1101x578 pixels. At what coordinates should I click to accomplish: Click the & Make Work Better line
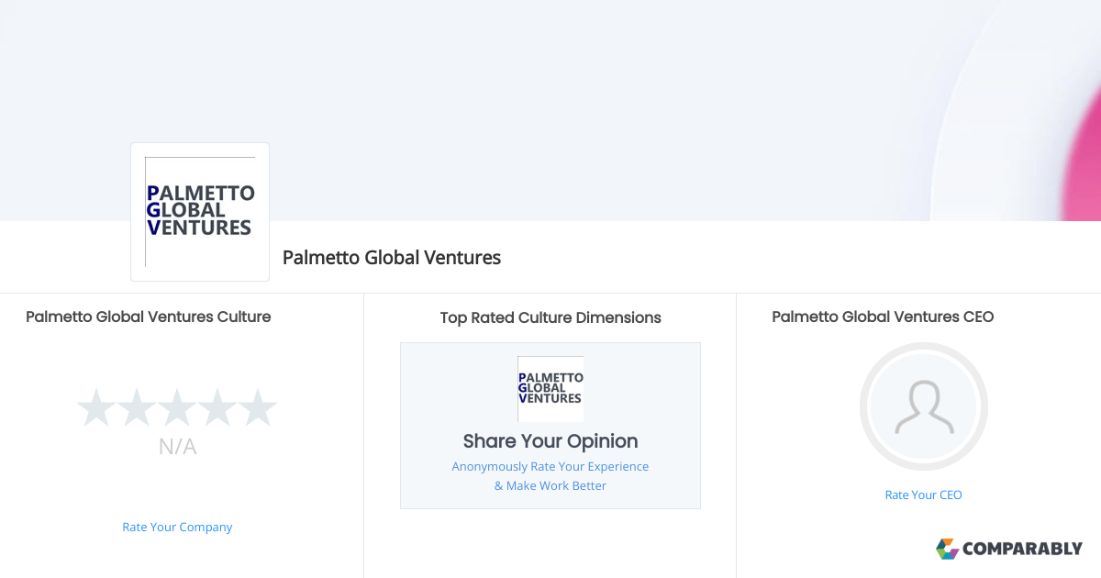coord(550,485)
